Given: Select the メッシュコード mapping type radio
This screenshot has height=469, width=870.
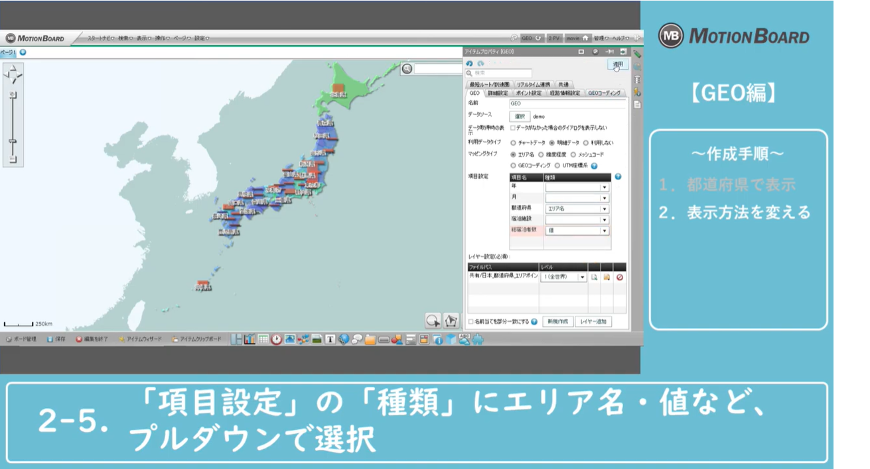Looking at the screenshot, I should [573, 154].
